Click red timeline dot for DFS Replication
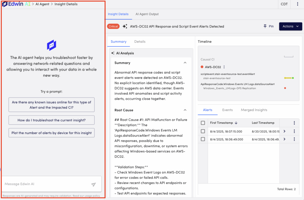 click(285, 88)
